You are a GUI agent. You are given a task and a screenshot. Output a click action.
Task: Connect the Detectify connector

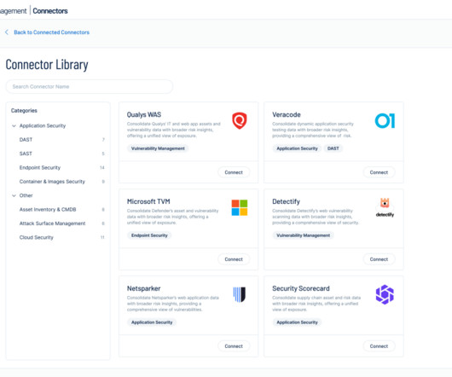[379, 259]
